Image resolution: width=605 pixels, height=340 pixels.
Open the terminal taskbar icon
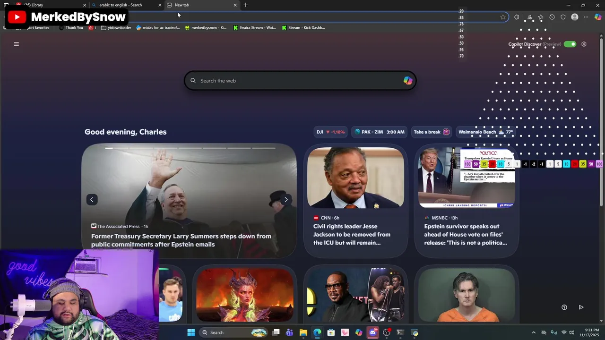(400, 332)
